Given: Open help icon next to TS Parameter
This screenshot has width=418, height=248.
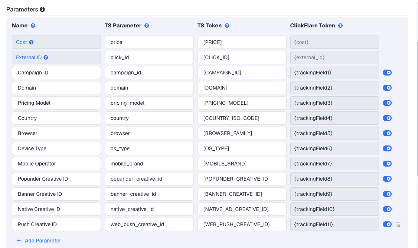Looking at the screenshot, I should pos(147,26).
